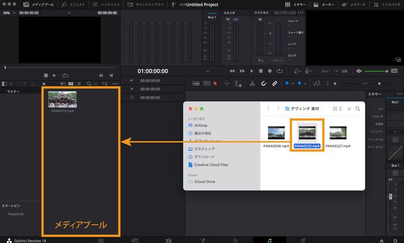This screenshot has height=243, width=404.
Task: Click the timeline rewind button
Action: (232, 71)
